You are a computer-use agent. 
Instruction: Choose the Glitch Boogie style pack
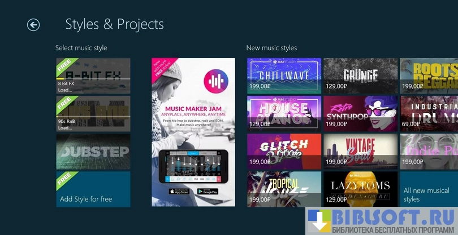(284, 151)
